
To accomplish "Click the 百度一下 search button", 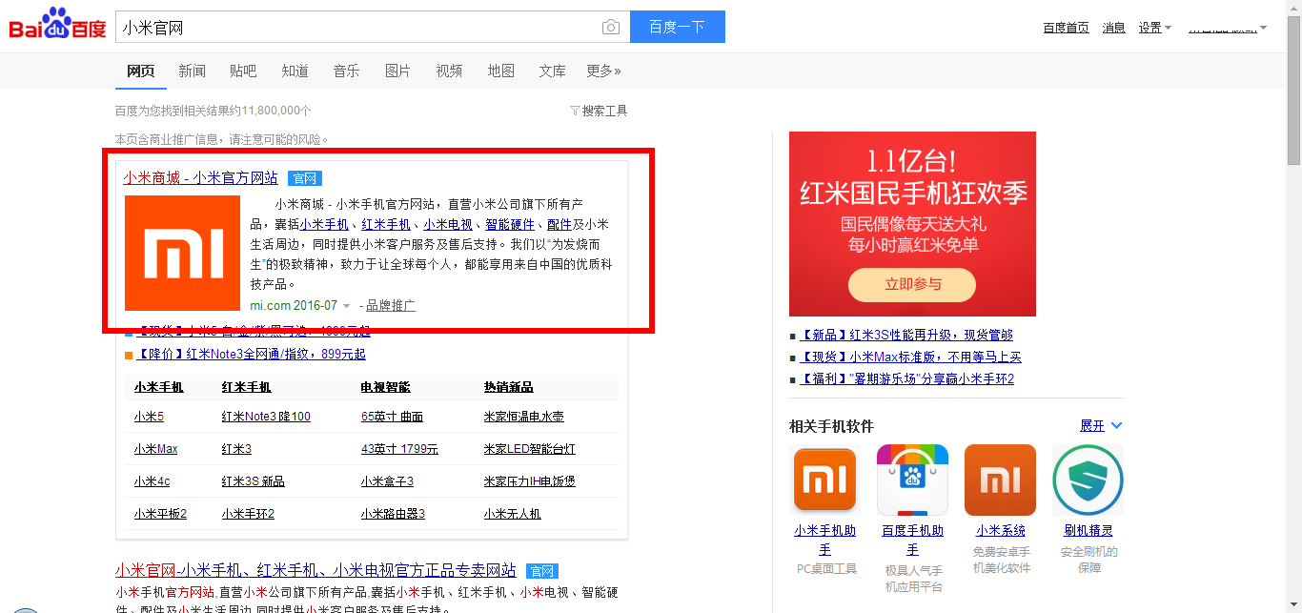I will tap(678, 27).
